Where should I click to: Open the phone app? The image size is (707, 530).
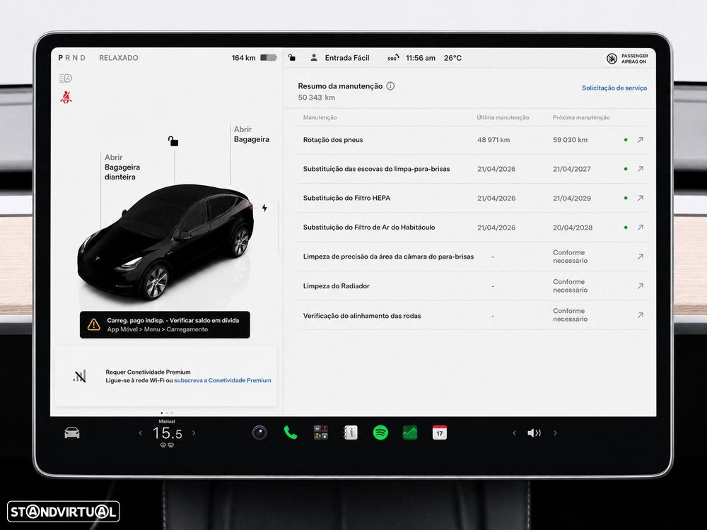(x=291, y=432)
